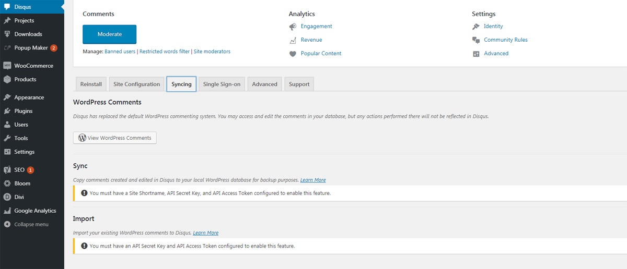Open the Single Sign-on tab

click(x=222, y=84)
